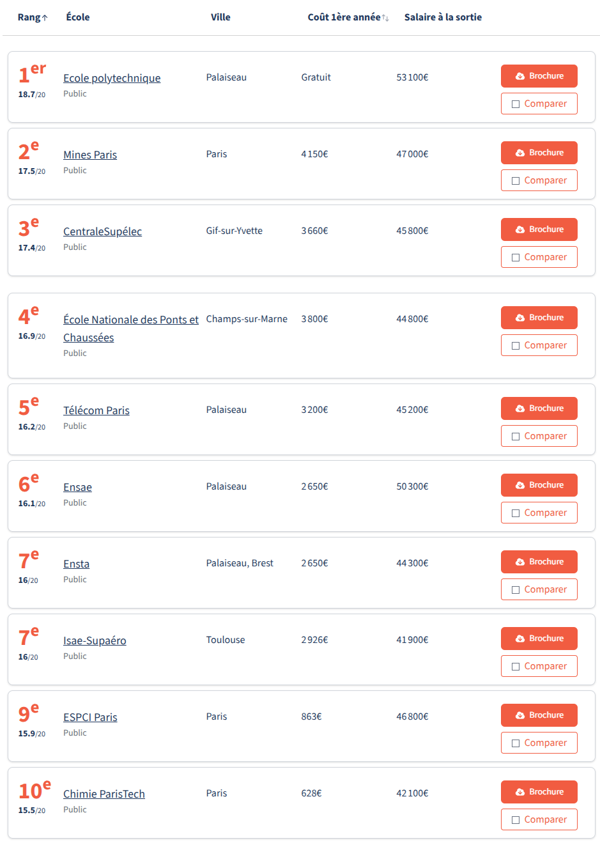Click the Télécom Paris brochure download icon
The width and height of the screenshot is (600, 845).
[520, 408]
